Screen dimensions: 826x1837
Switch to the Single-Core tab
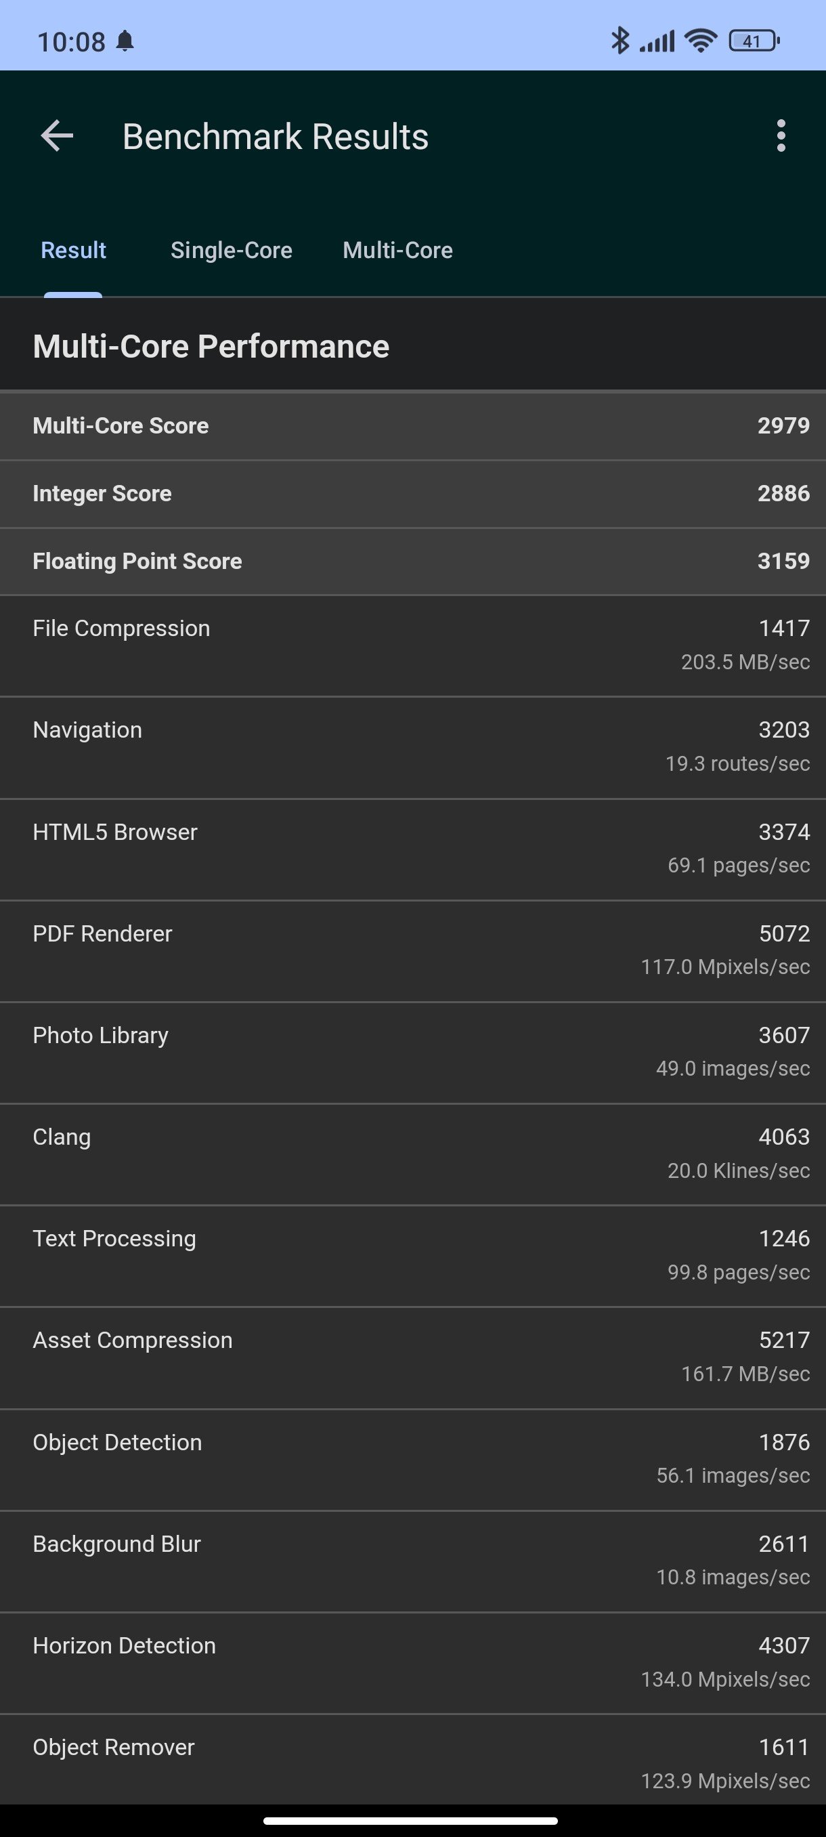[232, 251]
